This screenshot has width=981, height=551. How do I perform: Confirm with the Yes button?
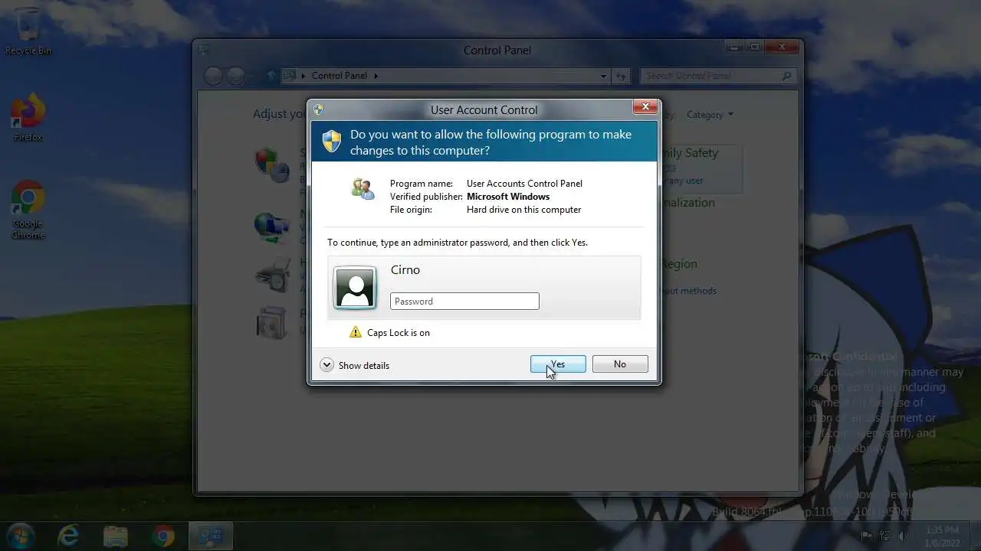[x=558, y=364]
